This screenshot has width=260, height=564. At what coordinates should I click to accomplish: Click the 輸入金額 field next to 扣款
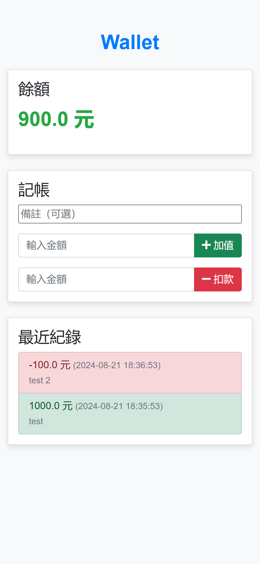point(106,279)
